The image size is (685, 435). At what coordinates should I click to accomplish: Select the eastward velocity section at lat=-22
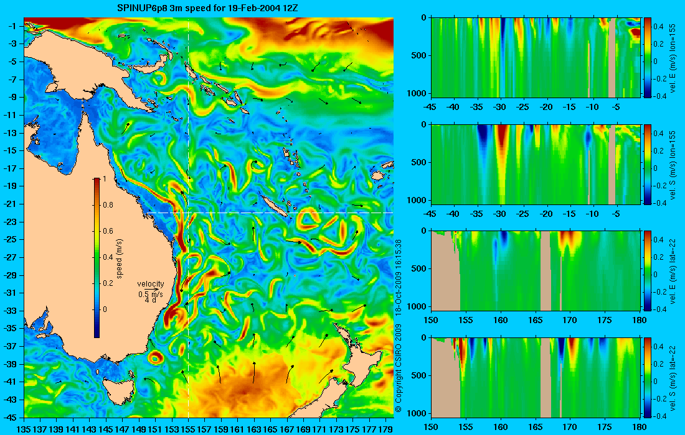[536, 271]
